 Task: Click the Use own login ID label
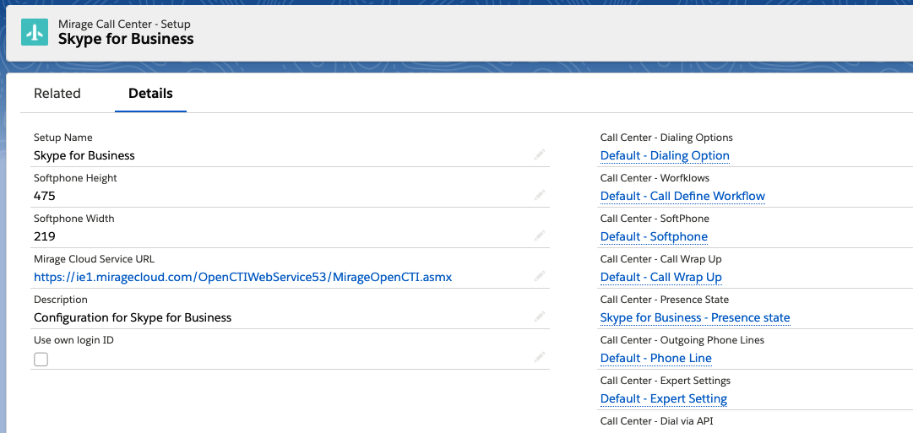(74, 340)
